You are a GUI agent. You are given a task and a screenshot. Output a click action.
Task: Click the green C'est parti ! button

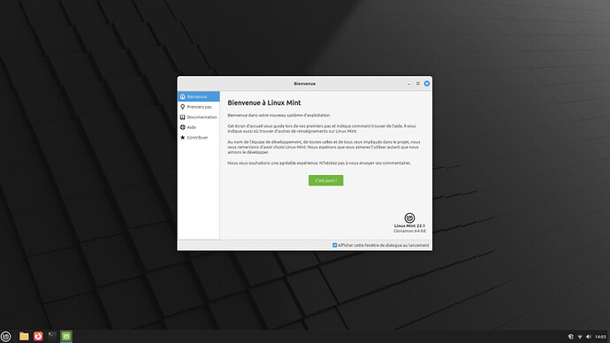(x=326, y=180)
